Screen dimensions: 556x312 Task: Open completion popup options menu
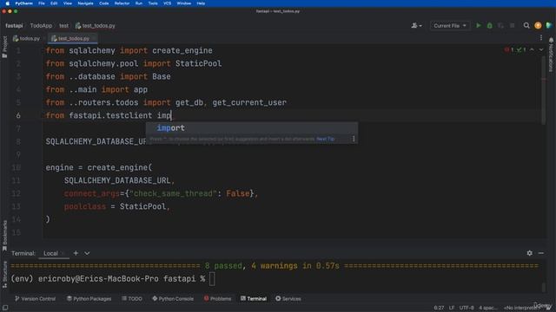[354, 139]
